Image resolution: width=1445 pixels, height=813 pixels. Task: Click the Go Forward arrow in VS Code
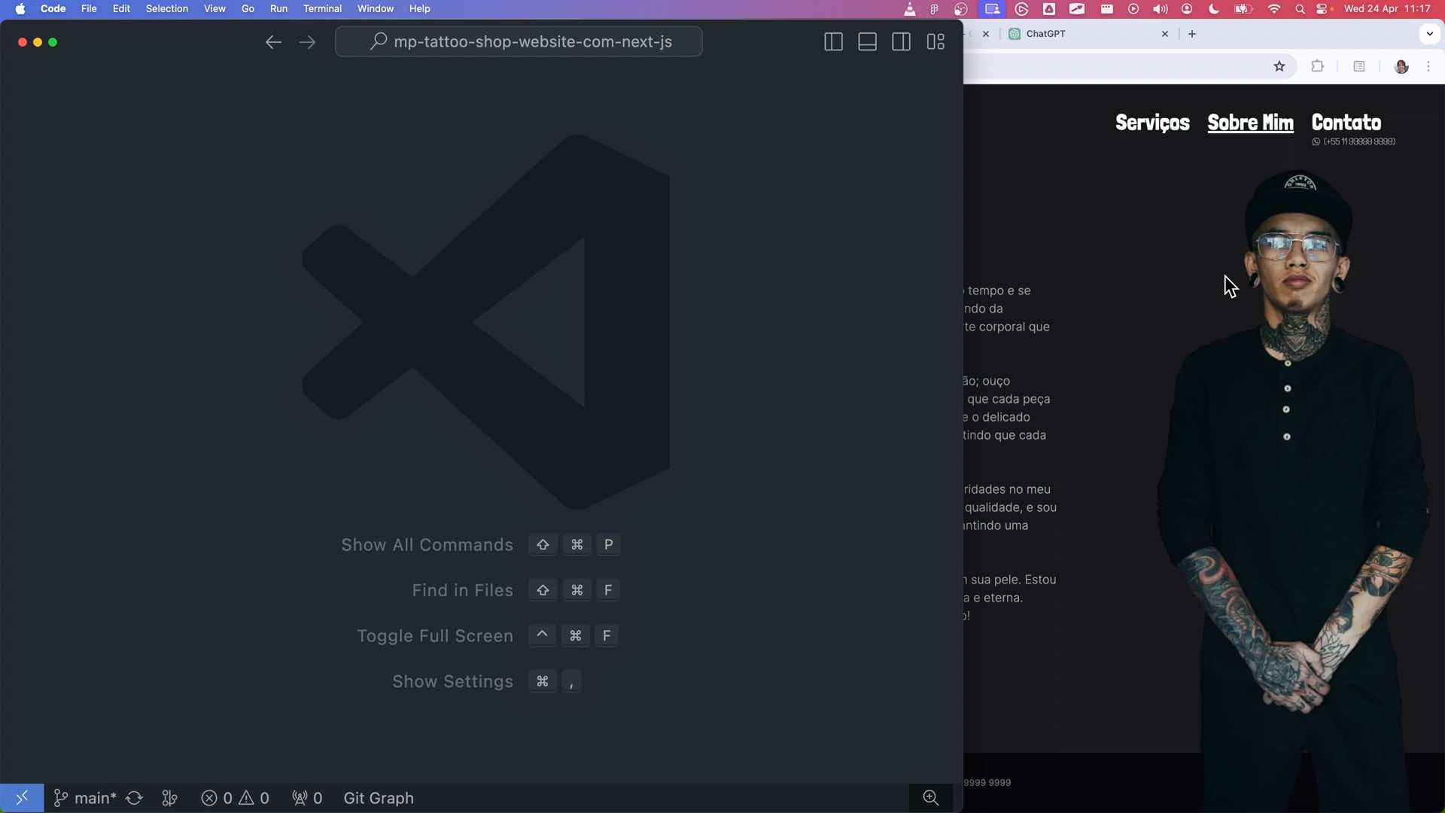click(x=307, y=42)
